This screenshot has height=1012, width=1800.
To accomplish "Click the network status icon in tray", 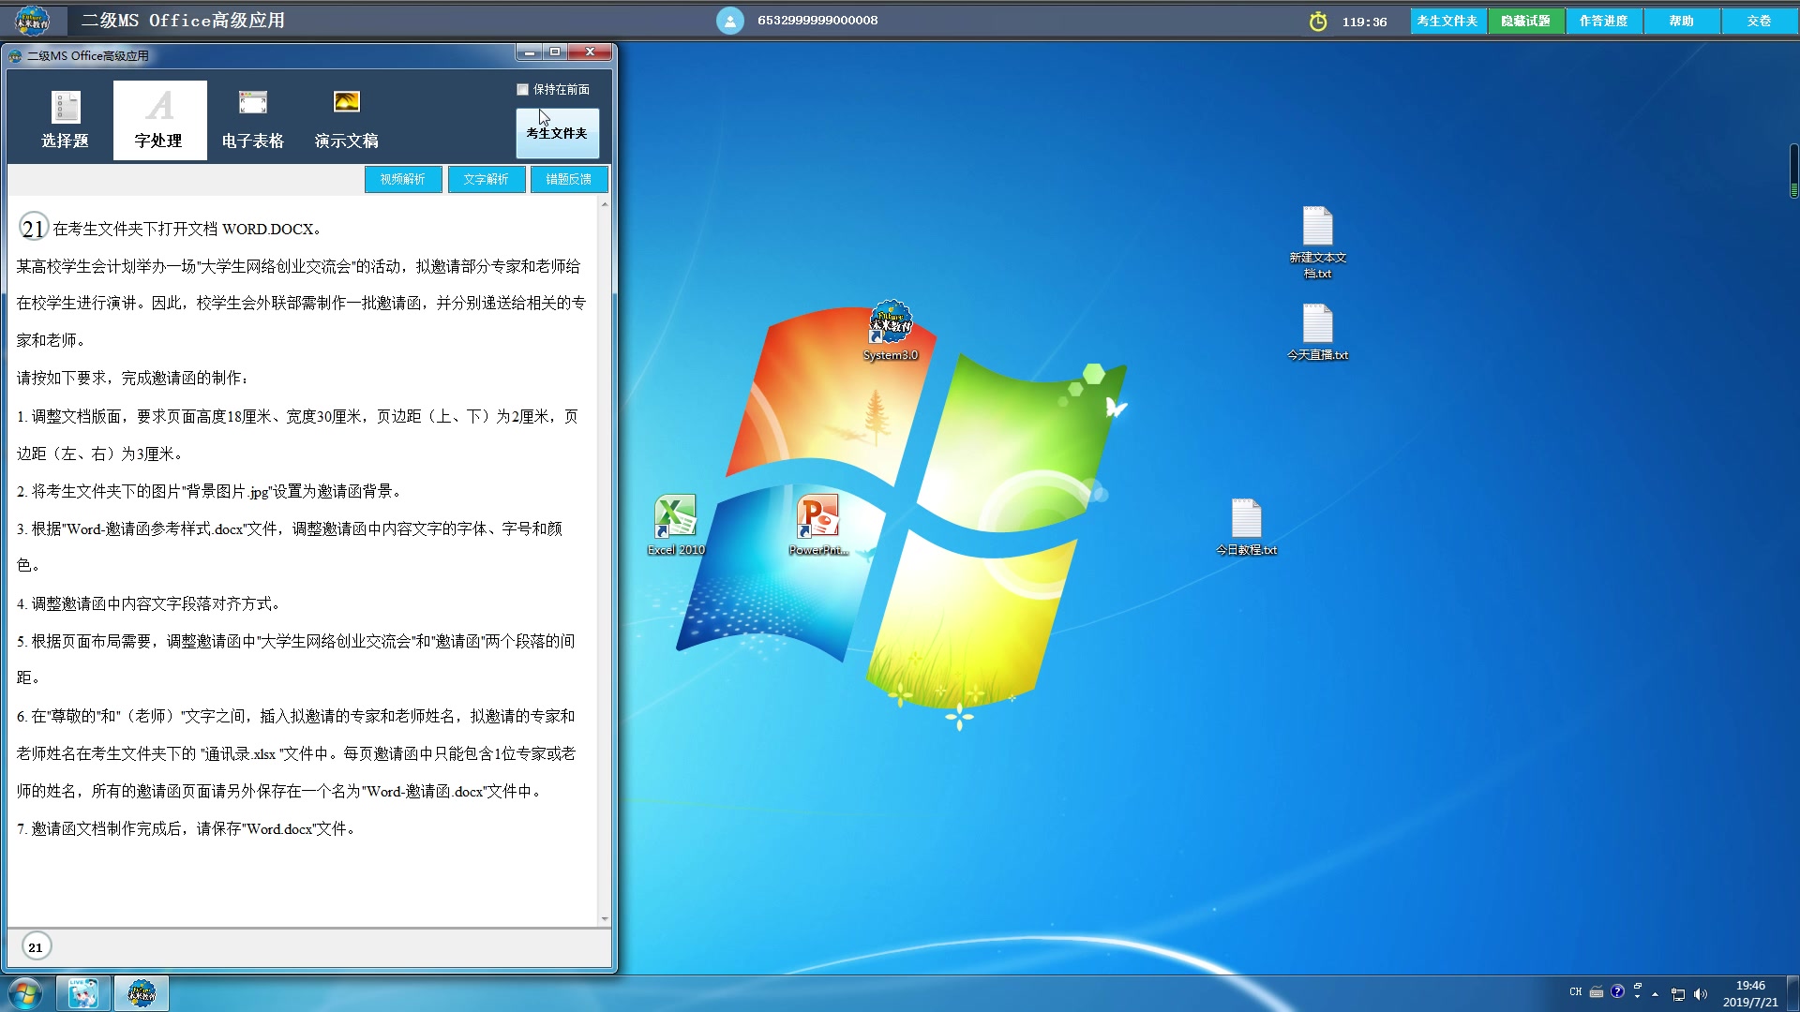I will (x=1678, y=992).
